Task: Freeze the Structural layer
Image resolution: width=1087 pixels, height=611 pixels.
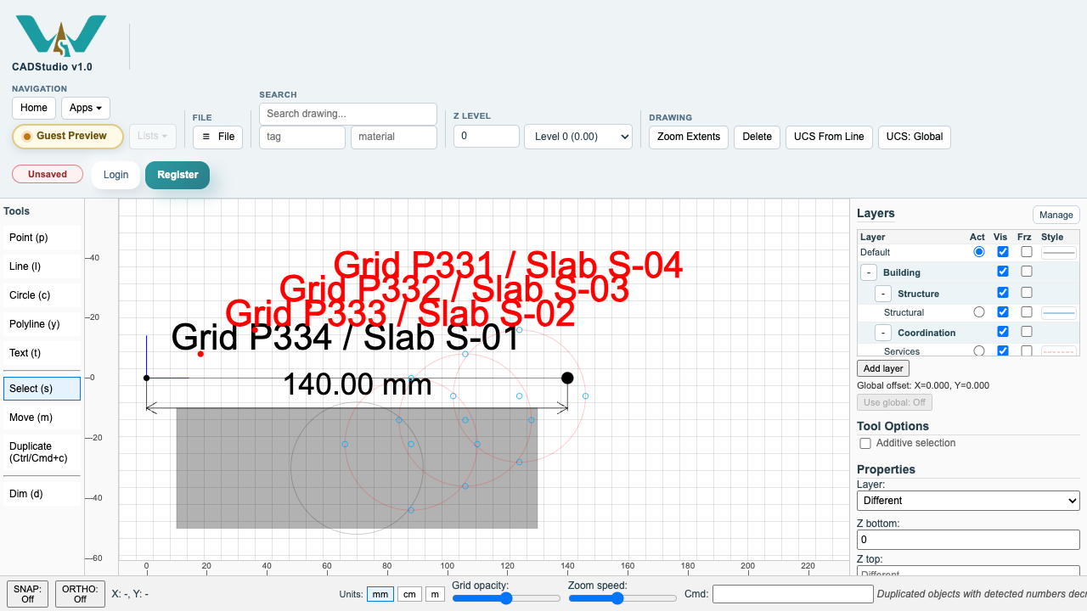Action: (x=1027, y=312)
